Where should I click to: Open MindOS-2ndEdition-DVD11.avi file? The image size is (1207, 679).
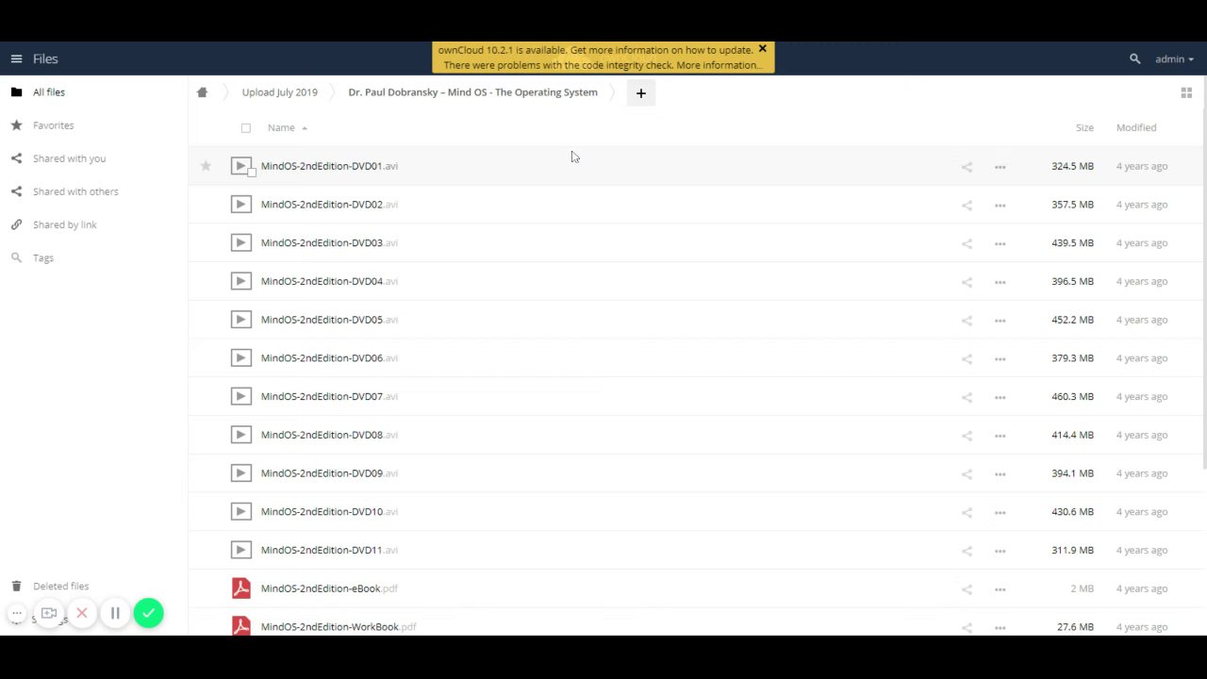329,550
